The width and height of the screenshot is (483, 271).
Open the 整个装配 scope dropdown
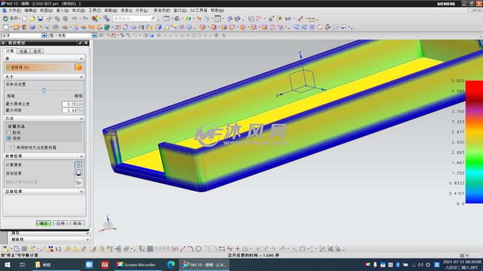[94, 35]
